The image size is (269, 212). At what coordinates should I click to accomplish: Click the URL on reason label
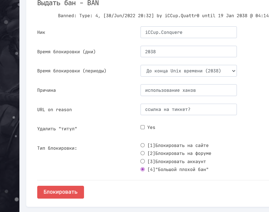click(x=54, y=110)
